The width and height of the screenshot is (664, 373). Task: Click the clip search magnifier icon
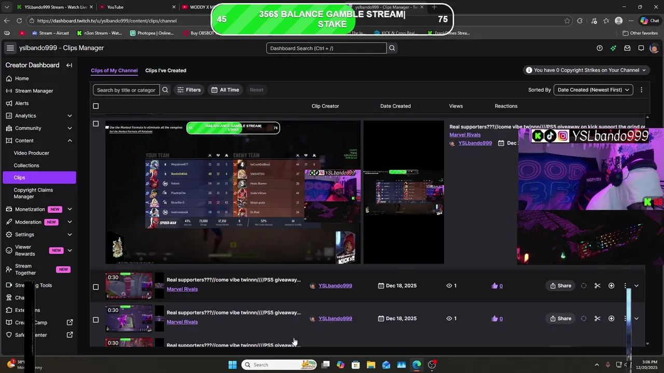coord(165,90)
